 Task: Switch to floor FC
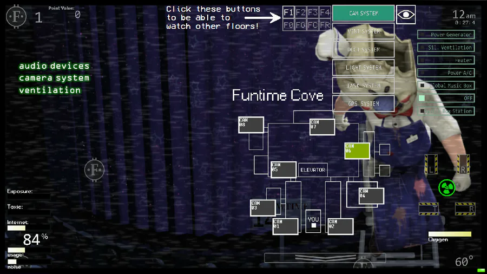click(313, 25)
